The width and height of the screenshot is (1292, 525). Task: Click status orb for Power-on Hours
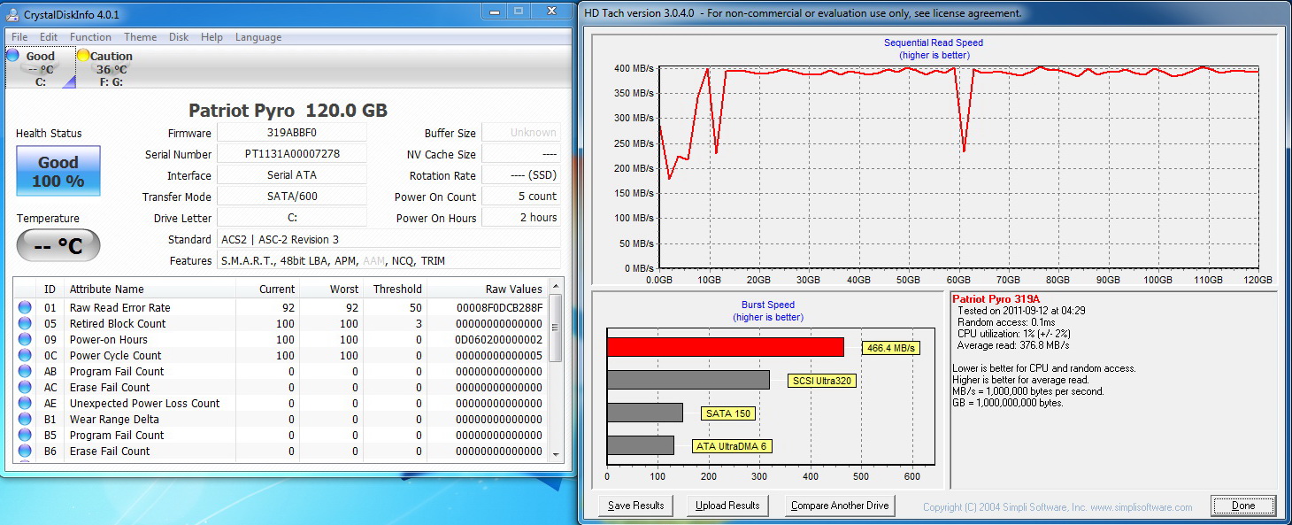coord(25,339)
